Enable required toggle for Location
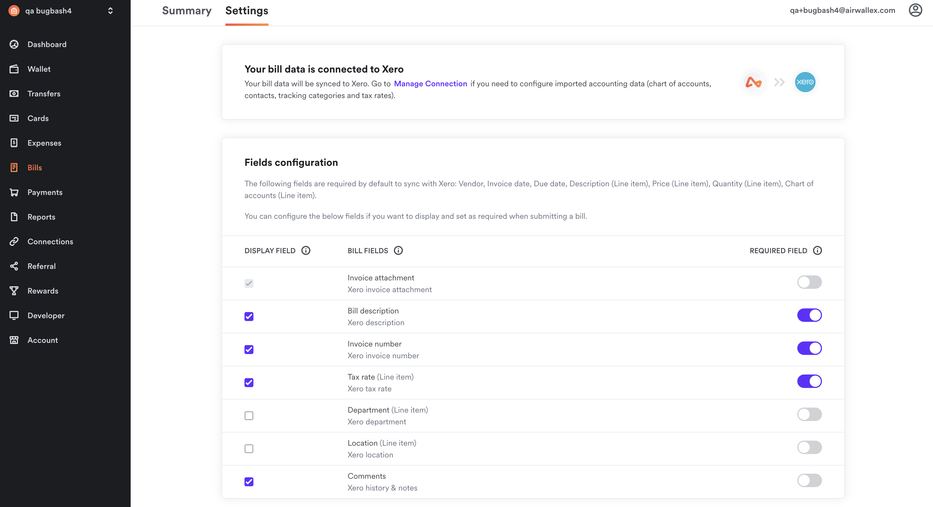 pos(809,447)
